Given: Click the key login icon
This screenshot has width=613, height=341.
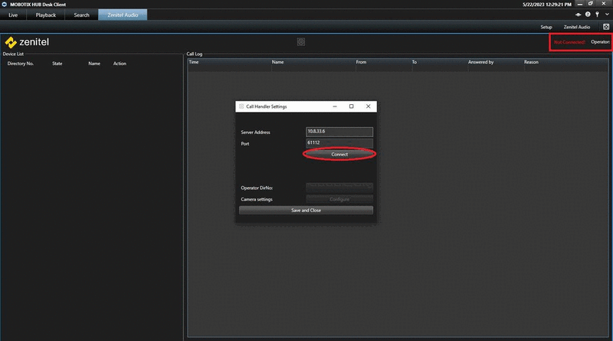Looking at the screenshot, I should tap(597, 15).
